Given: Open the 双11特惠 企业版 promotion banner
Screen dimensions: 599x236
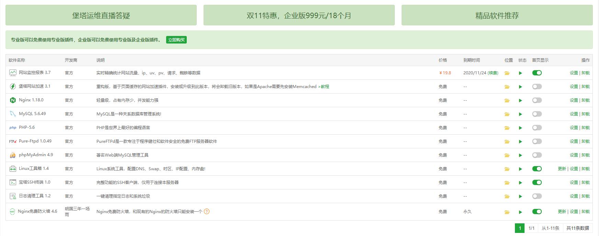Looking at the screenshot, I should (299, 15).
